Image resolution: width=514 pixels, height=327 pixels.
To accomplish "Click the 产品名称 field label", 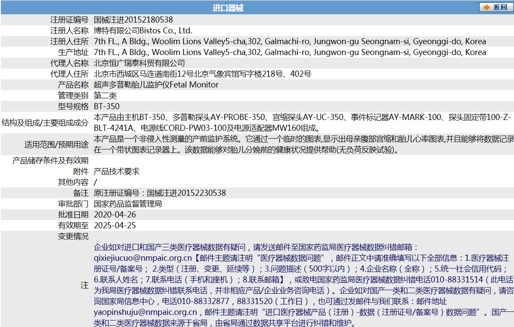I will (x=73, y=84).
